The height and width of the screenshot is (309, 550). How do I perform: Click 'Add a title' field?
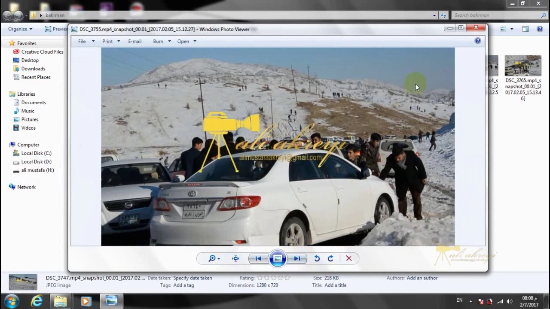335,285
